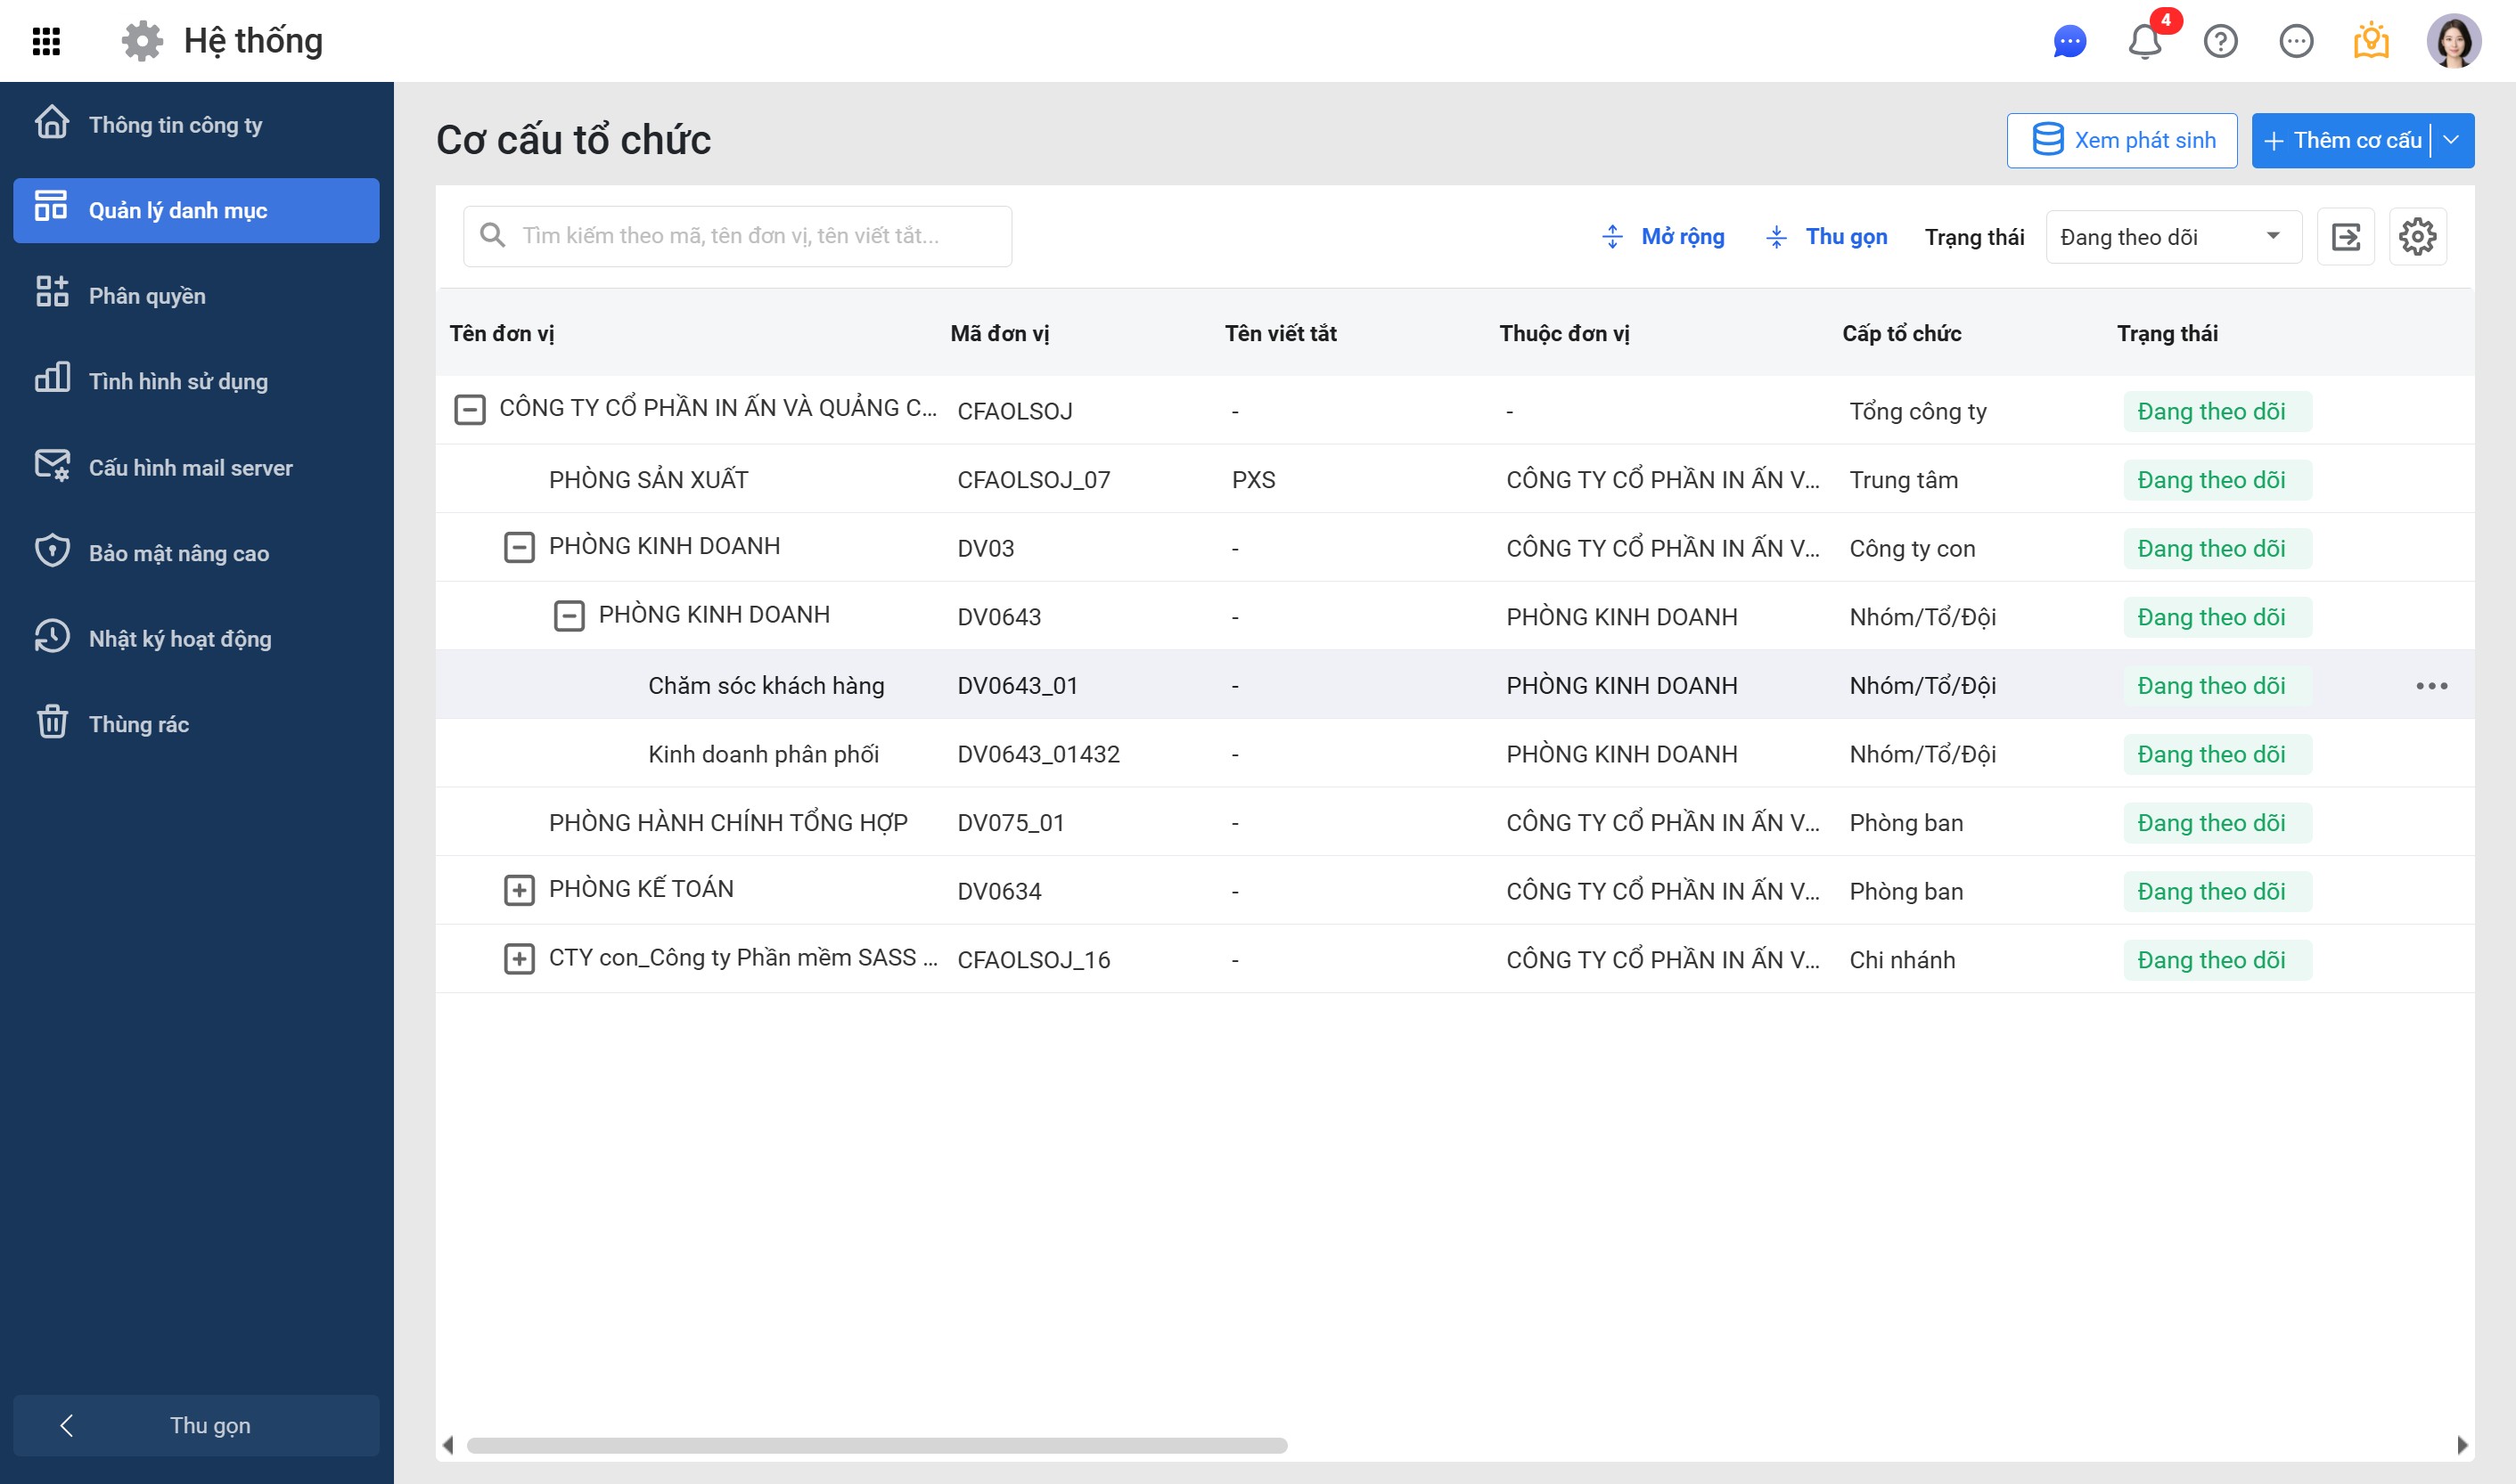Open the help question mark icon
Viewport: 2516px width, 1484px height.
pyautogui.click(x=2220, y=41)
